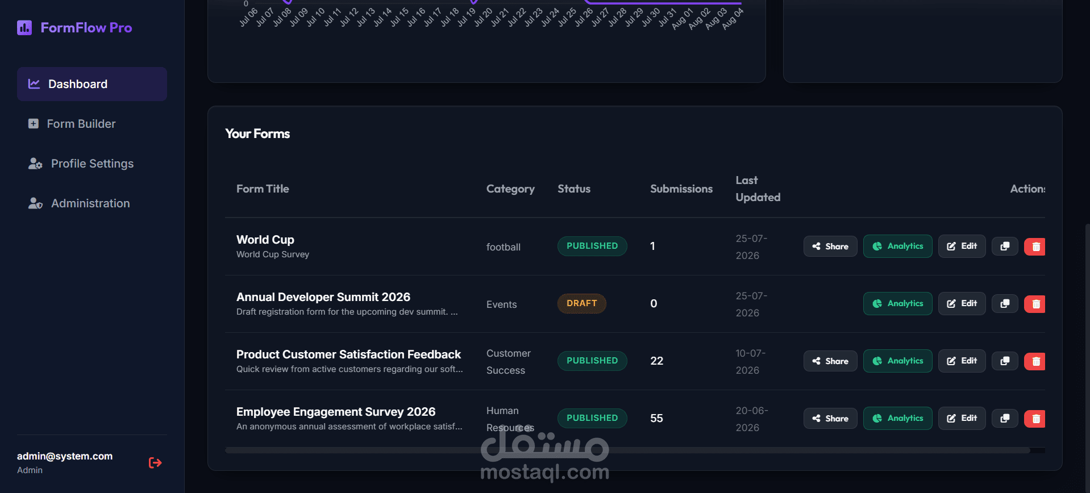
Task: Click the PUBLISHED badge on World Cup row
Action: 592,246
